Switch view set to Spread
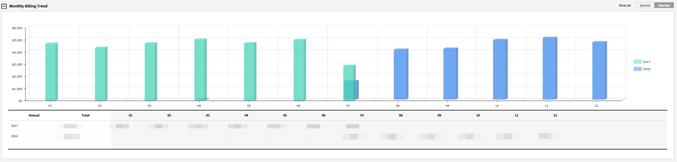This screenshot has width=677, height=162. coord(645,5)
